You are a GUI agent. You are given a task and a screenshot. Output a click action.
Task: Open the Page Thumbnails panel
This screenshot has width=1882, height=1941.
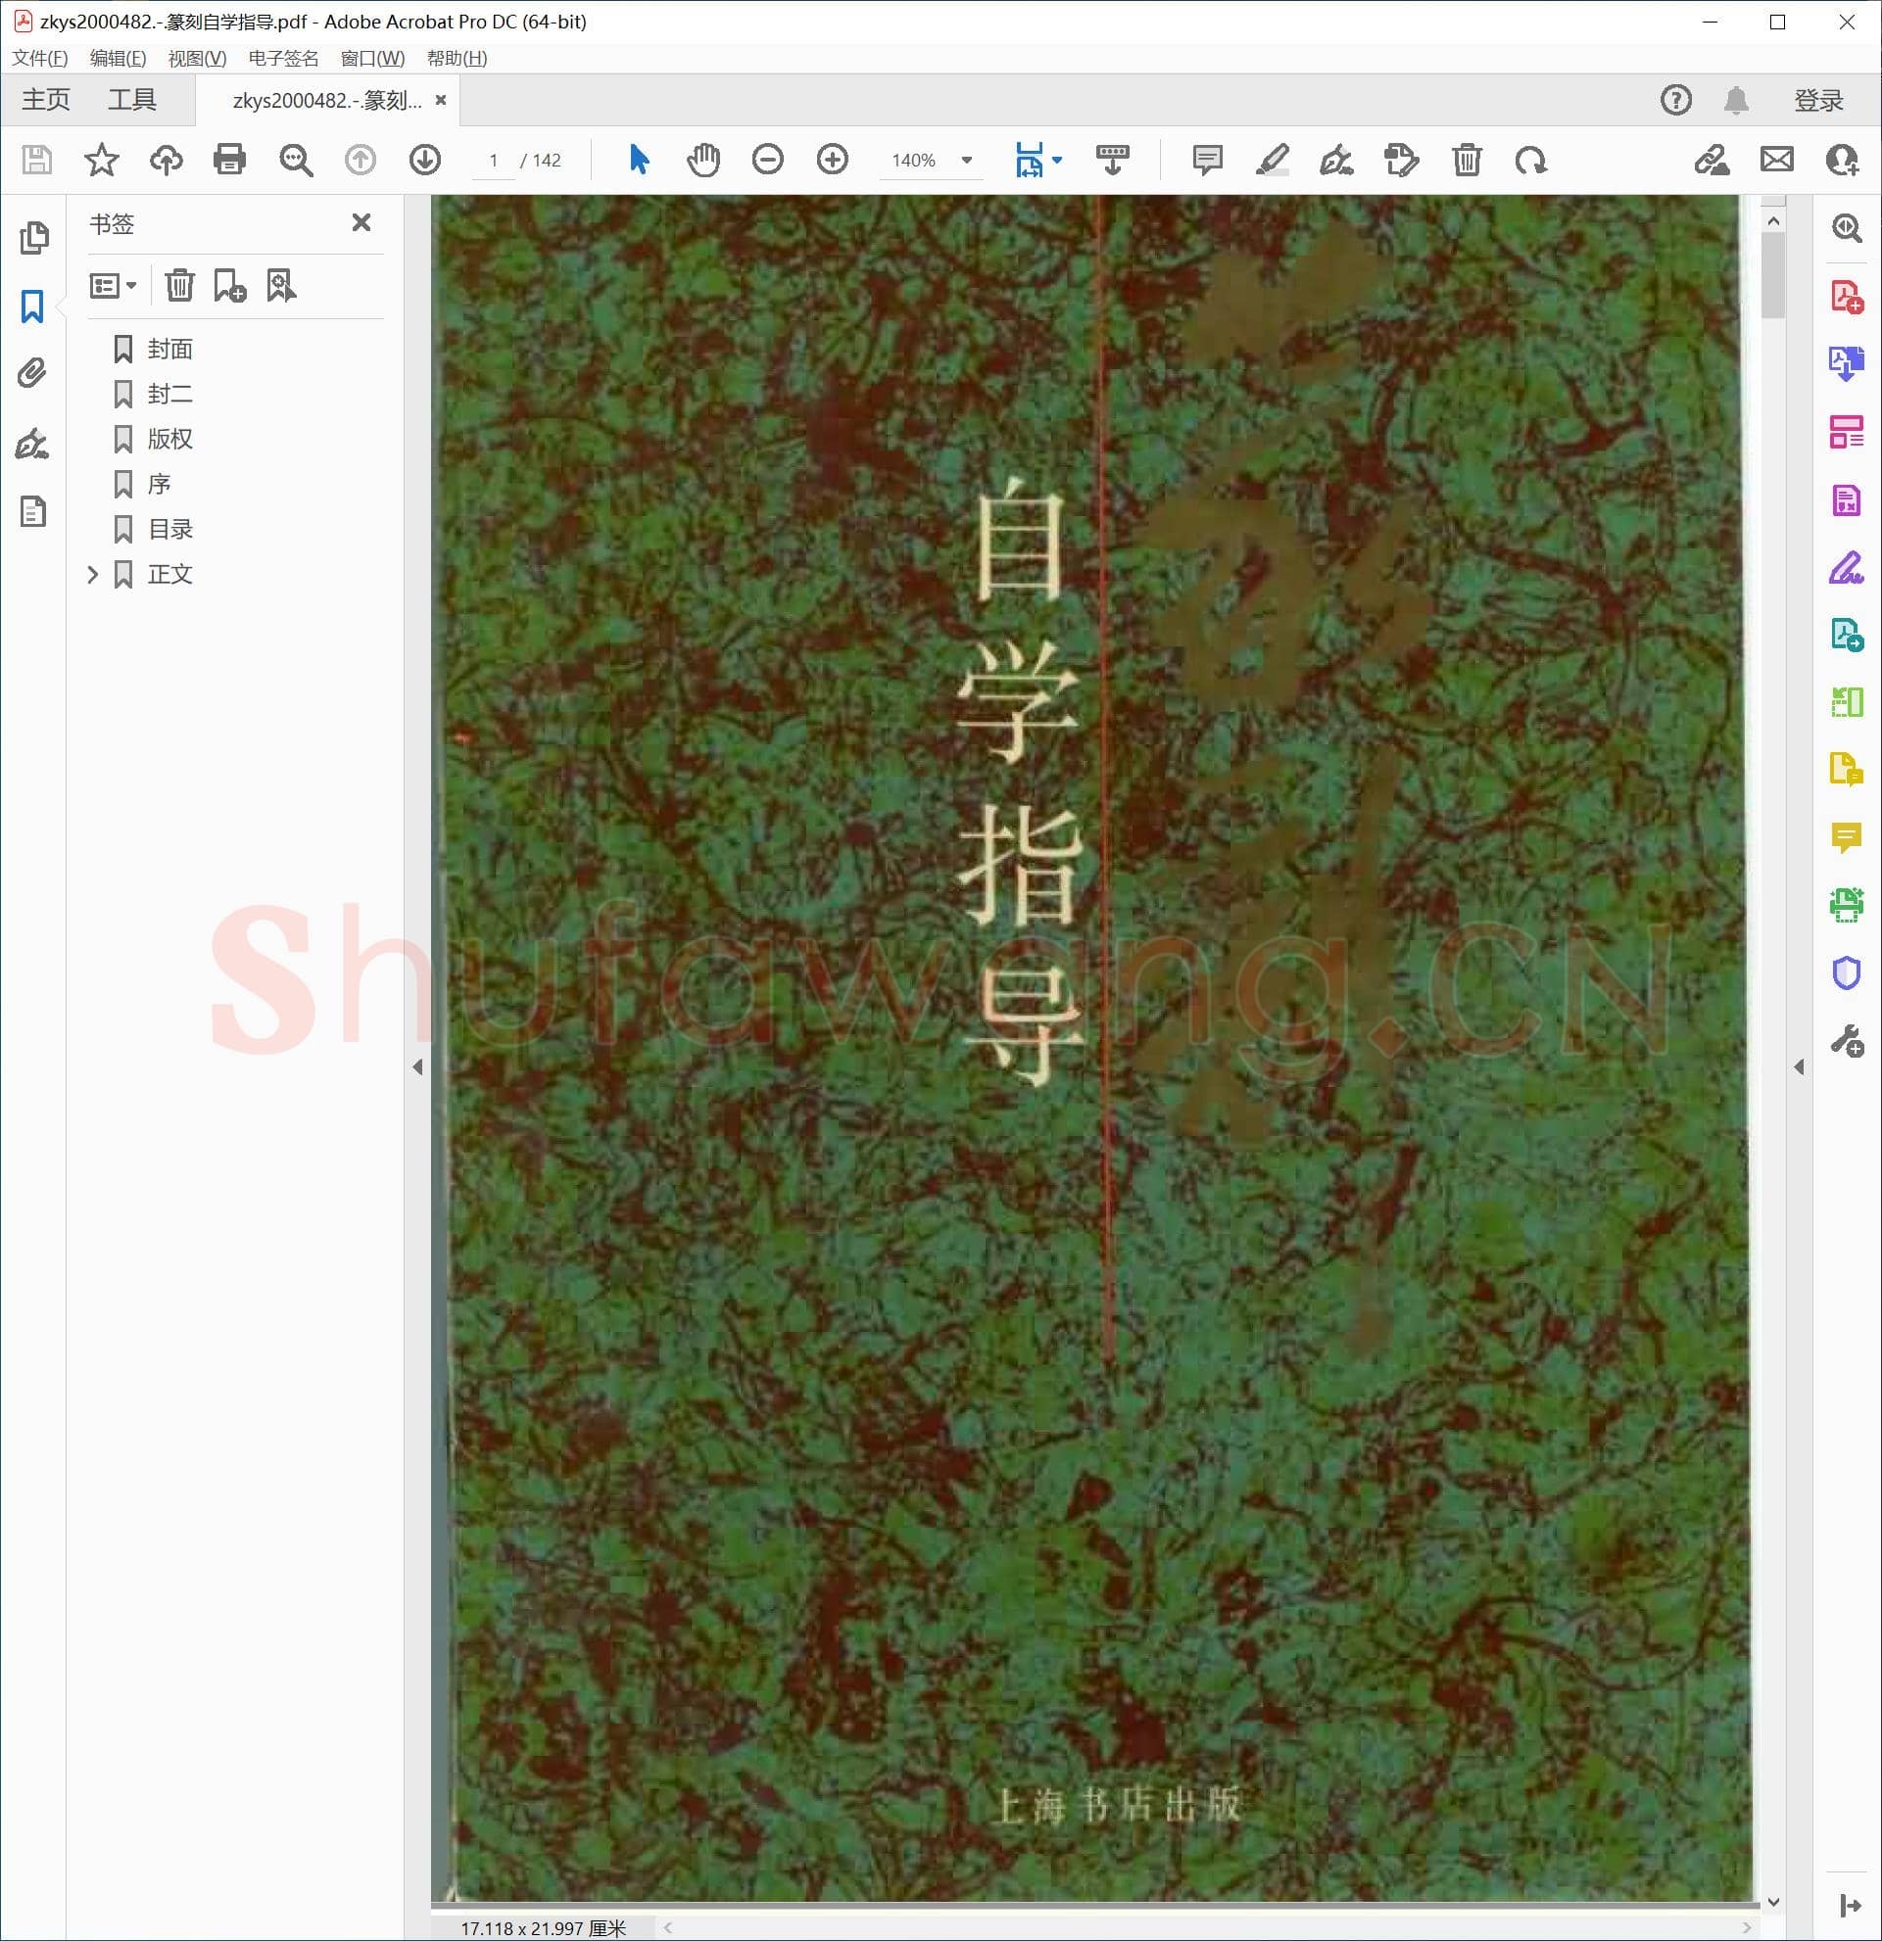(x=34, y=238)
